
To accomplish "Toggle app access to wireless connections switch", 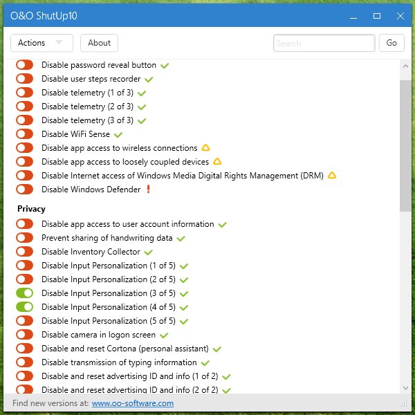I will 25,148.
